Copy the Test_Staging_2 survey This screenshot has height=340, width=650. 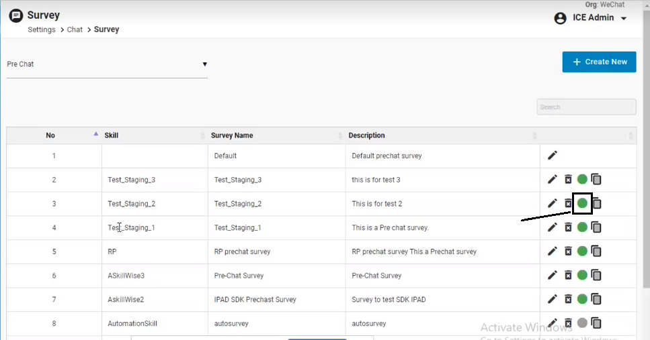point(596,203)
